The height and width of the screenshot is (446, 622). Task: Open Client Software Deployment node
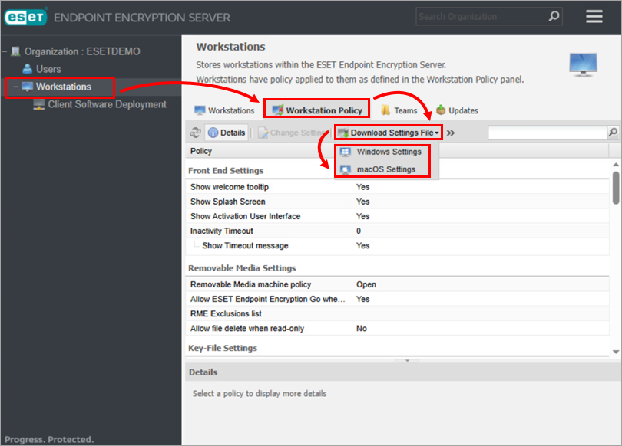(107, 104)
